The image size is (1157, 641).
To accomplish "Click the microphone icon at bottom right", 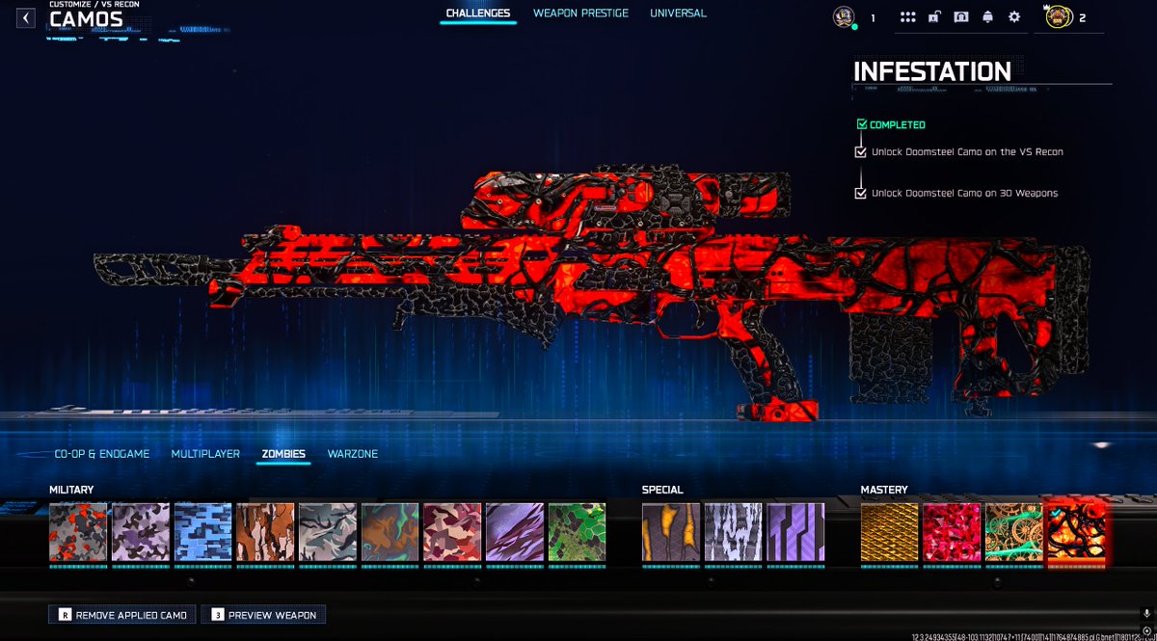I will pos(1145,614).
